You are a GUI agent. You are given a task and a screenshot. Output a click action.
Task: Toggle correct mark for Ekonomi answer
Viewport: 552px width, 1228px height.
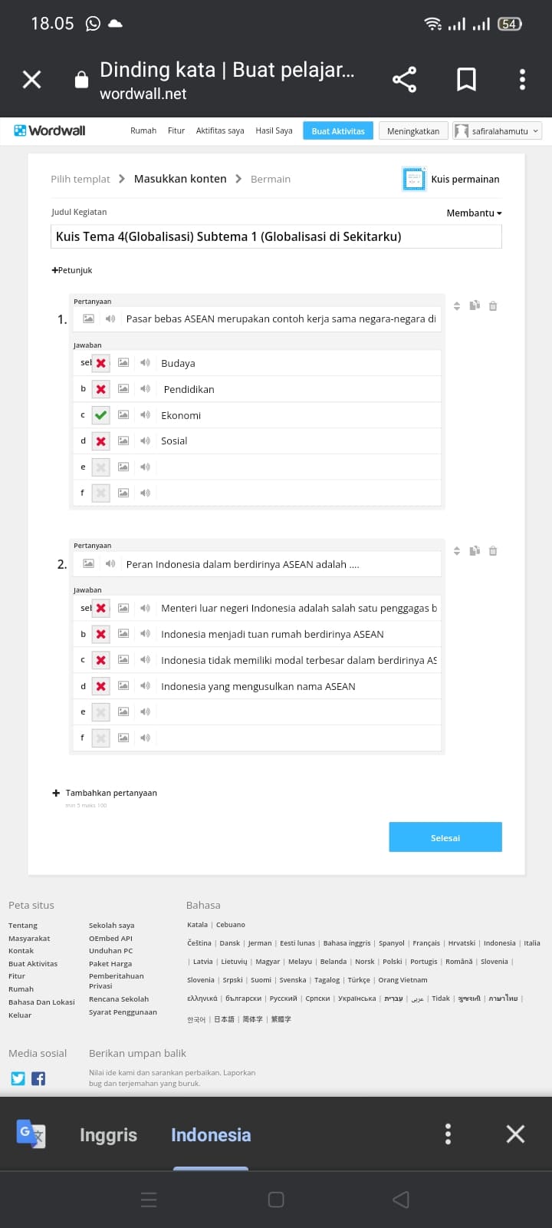[x=100, y=415]
